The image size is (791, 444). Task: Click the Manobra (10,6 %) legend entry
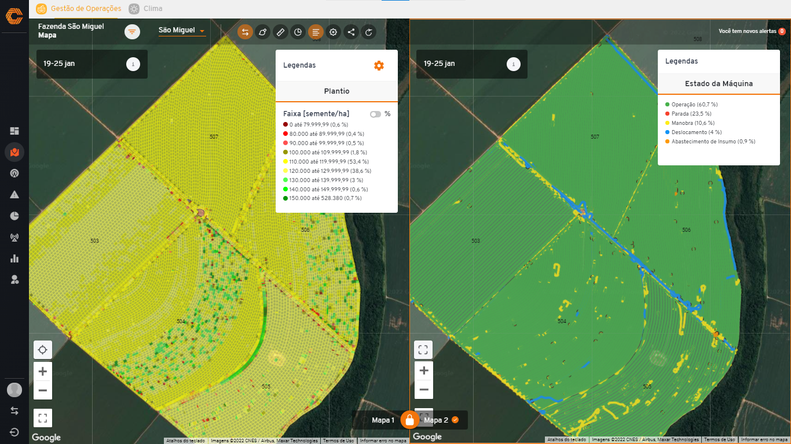pos(690,123)
